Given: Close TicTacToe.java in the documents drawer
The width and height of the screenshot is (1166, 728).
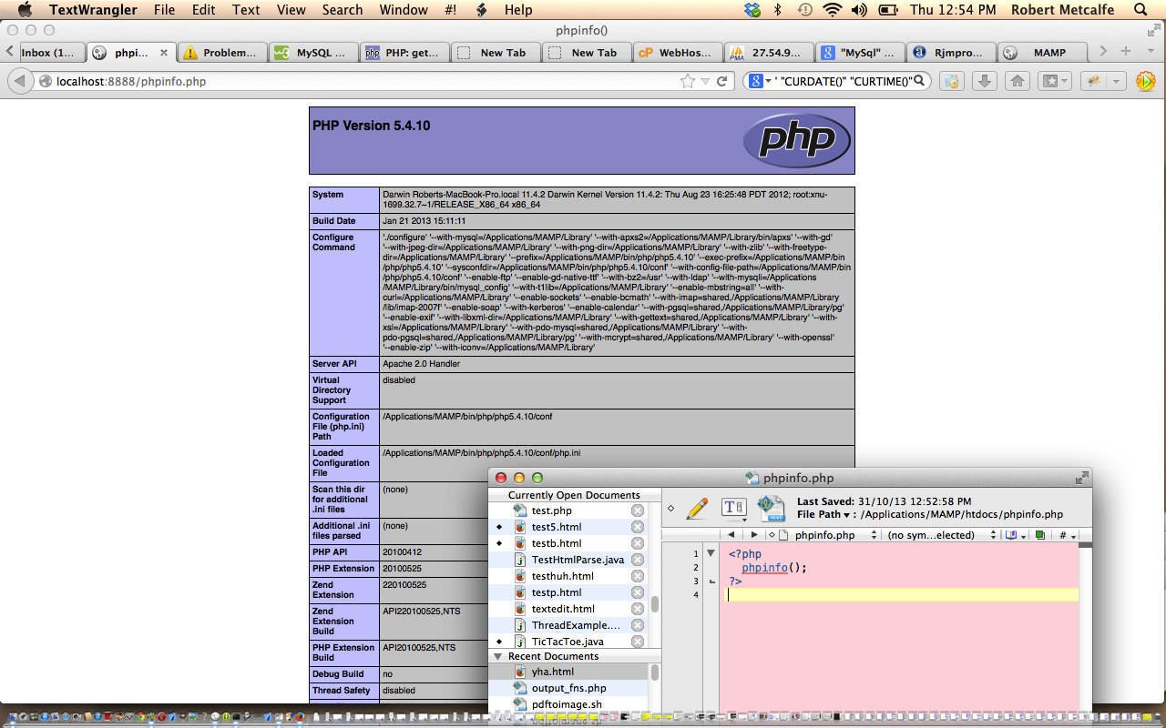Looking at the screenshot, I should pyautogui.click(x=638, y=642).
